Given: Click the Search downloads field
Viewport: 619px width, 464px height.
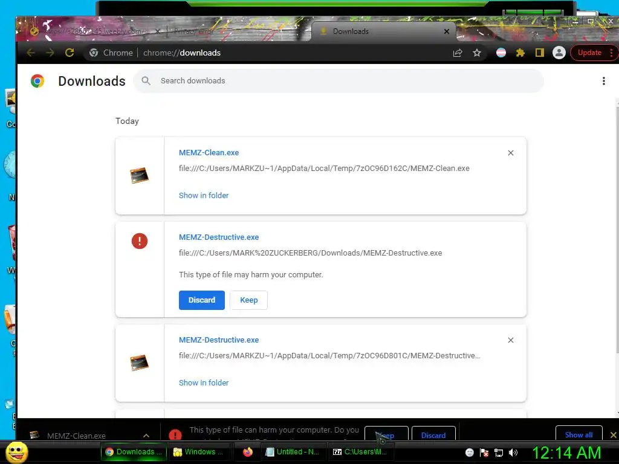Looking at the screenshot, I should tap(339, 81).
